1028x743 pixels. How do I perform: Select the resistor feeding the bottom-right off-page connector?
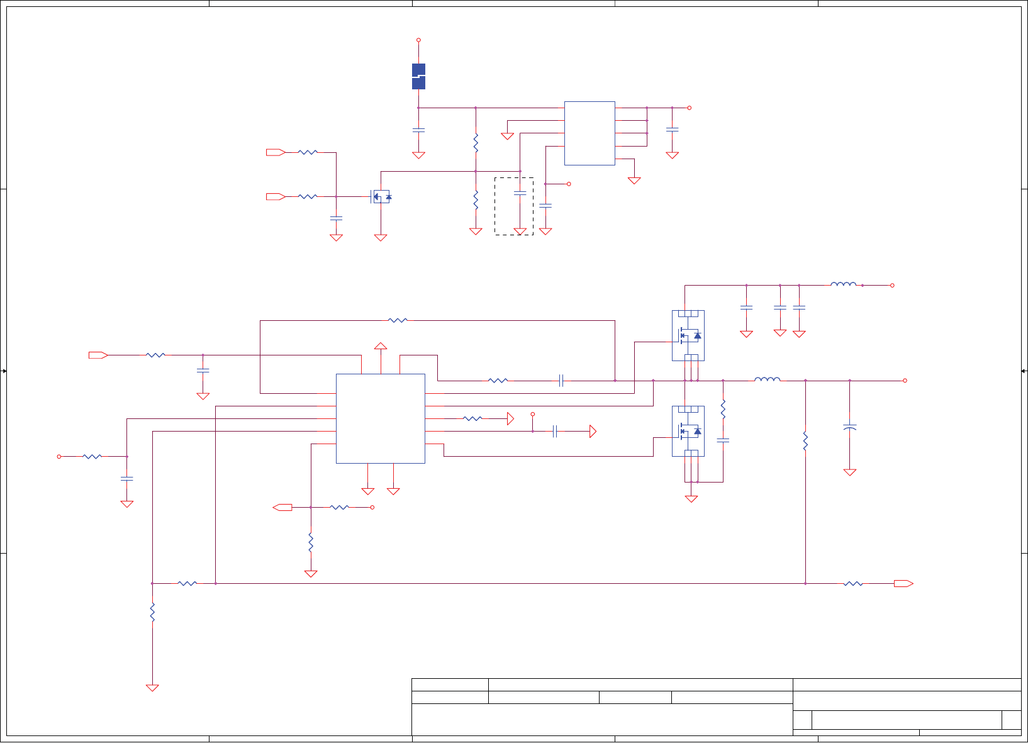(853, 584)
